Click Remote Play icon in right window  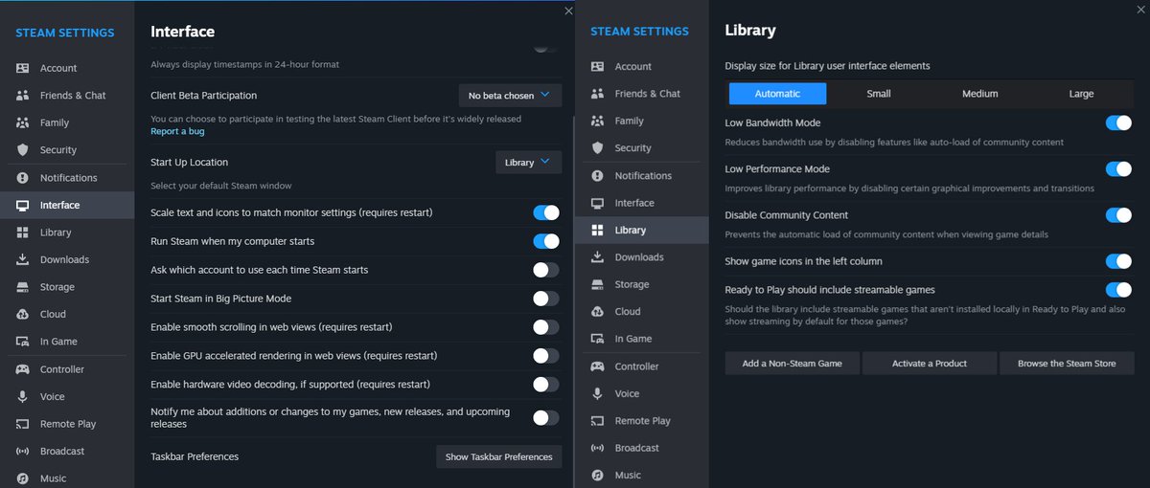pos(598,421)
